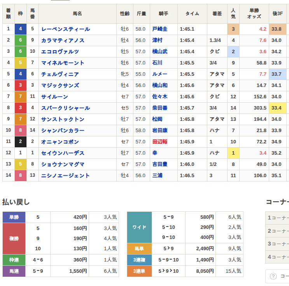
Task: Select the 3連単 payout label
Action: (x=139, y=271)
